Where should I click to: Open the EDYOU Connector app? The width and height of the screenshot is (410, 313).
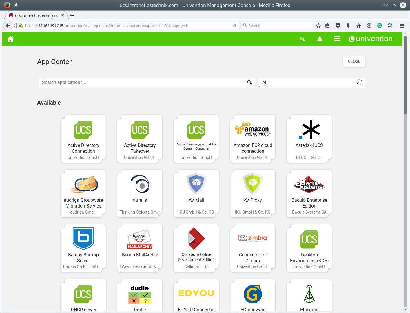point(196,296)
